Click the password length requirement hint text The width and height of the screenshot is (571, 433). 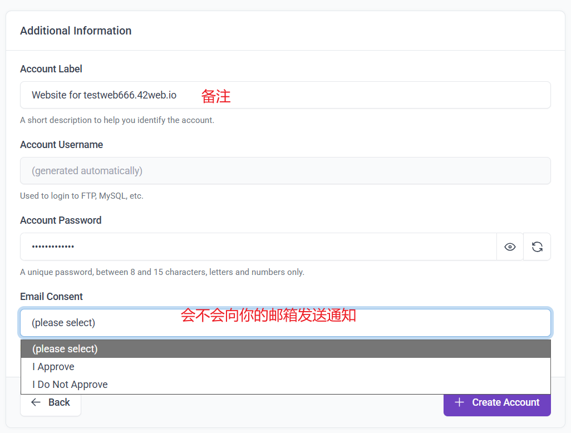[x=162, y=272]
